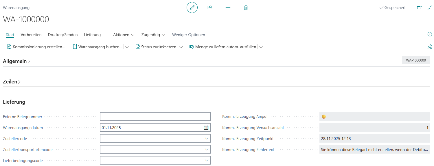Click the pin action bar icon
This screenshot has height=166, width=434.
(430, 47)
